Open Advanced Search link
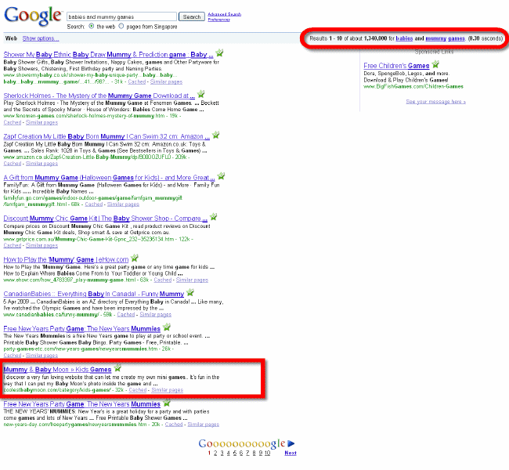The image size is (509, 470). (x=224, y=14)
